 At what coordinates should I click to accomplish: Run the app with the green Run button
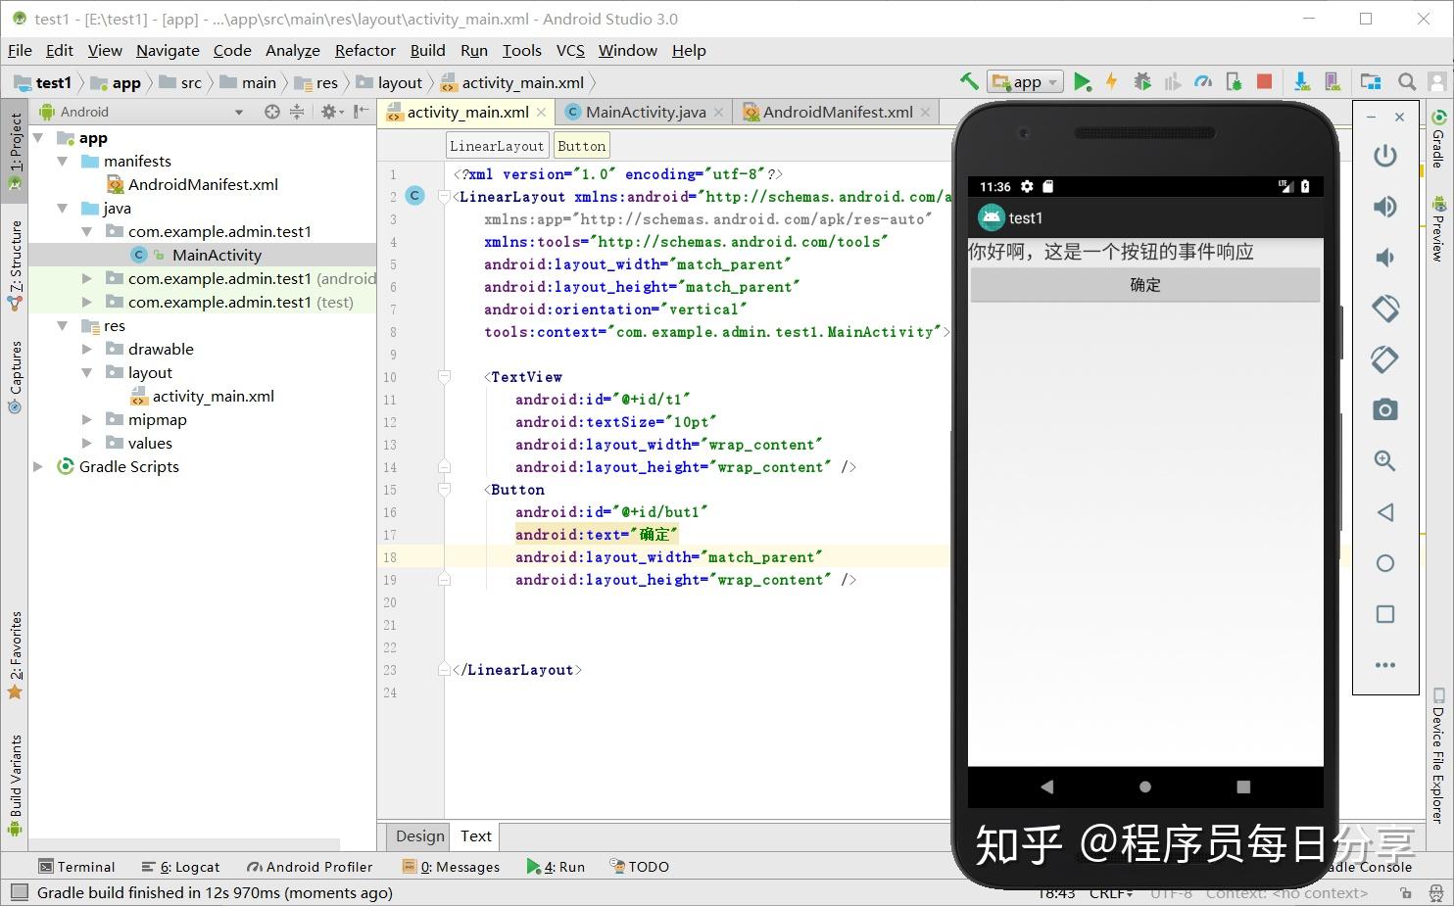(1084, 81)
